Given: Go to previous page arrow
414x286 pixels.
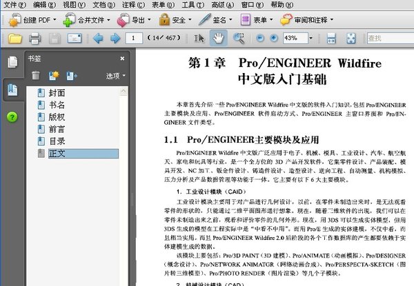Looking at the screenshot, I should point(98,39).
